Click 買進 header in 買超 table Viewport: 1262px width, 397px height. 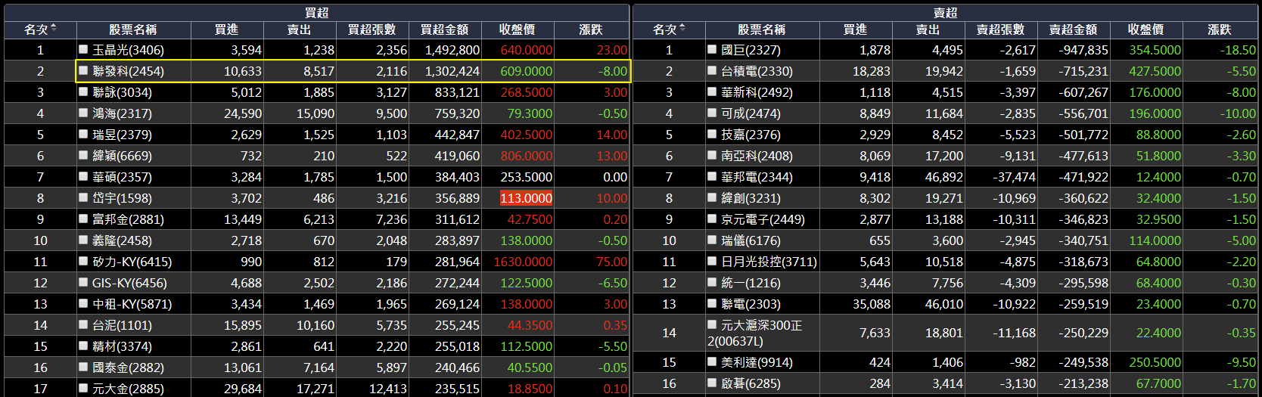[226, 29]
